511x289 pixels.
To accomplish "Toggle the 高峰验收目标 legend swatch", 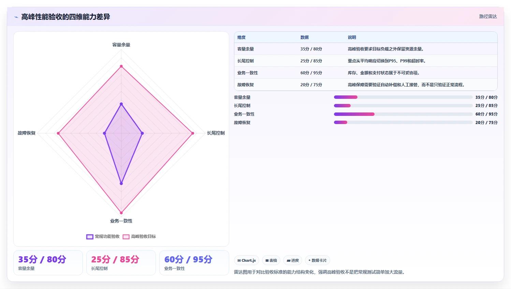I will point(126,237).
